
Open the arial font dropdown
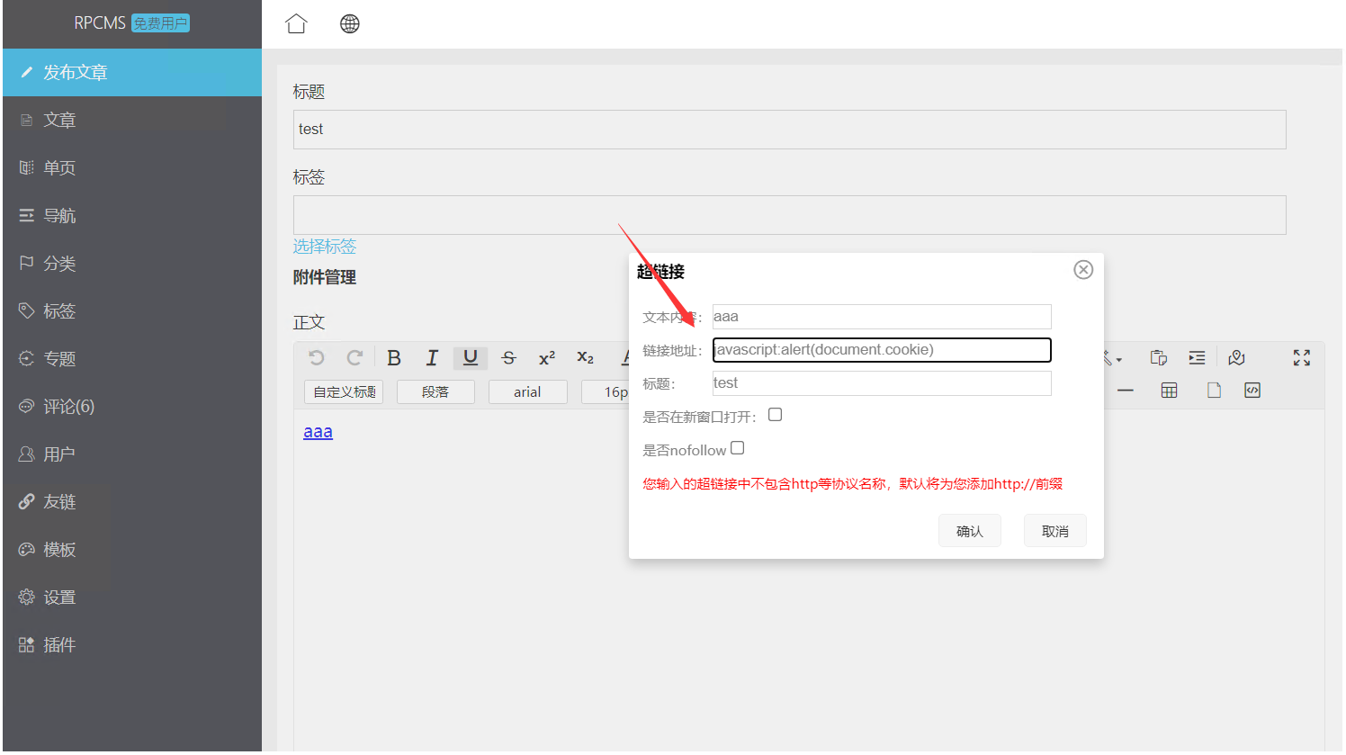528,392
